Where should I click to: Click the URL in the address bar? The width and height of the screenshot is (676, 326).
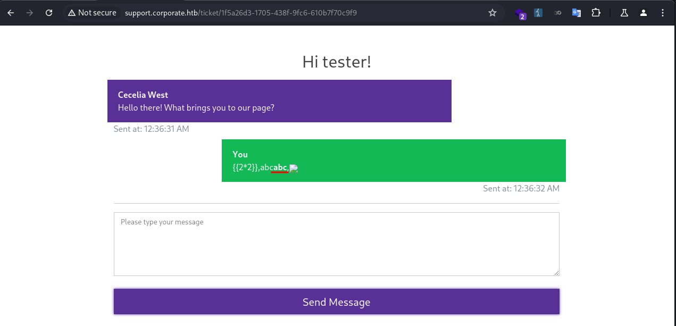tap(240, 13)
